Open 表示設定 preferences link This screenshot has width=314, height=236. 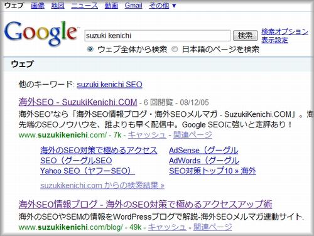click(274, 40)
